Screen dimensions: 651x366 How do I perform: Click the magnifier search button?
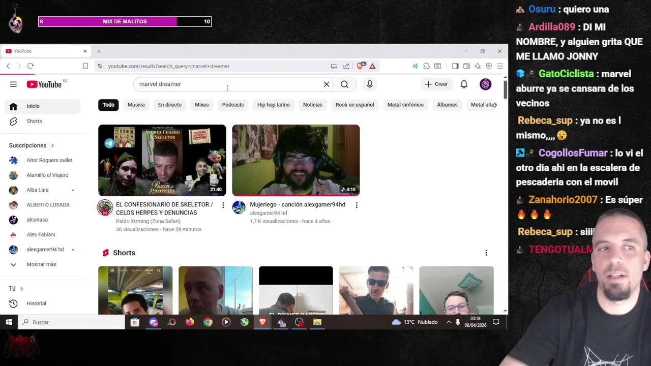point(344,84)
